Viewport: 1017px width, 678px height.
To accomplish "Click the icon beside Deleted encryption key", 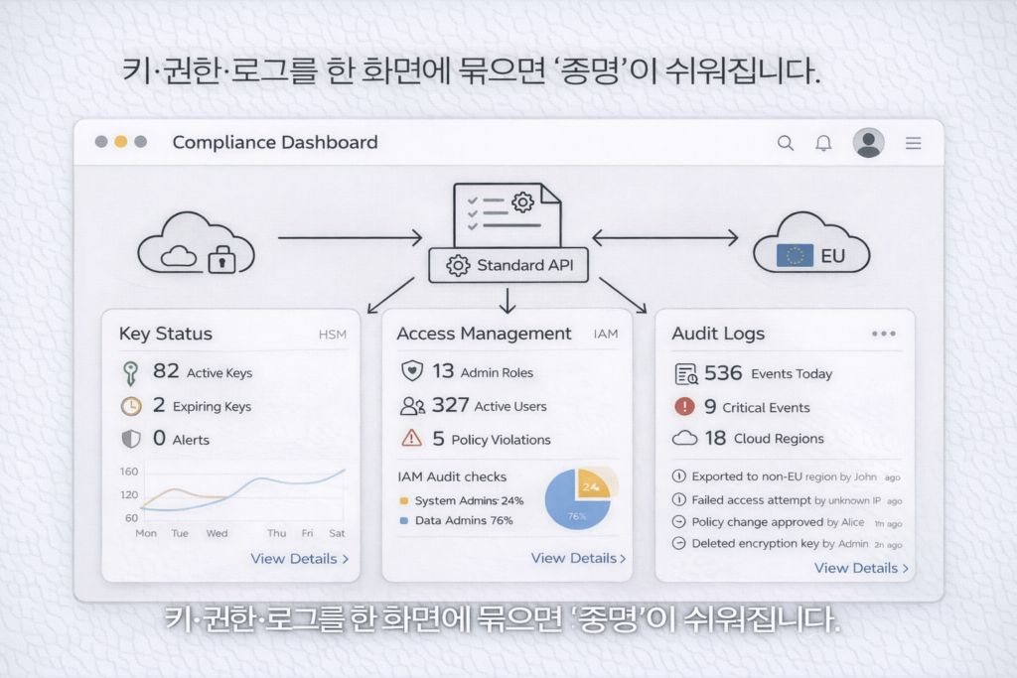I will coord(678,543).
